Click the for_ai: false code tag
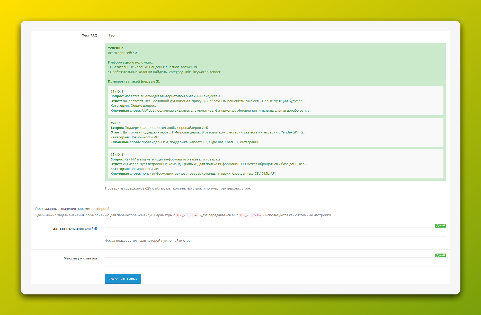Screen dimensions: 481x315 [251, 215]
